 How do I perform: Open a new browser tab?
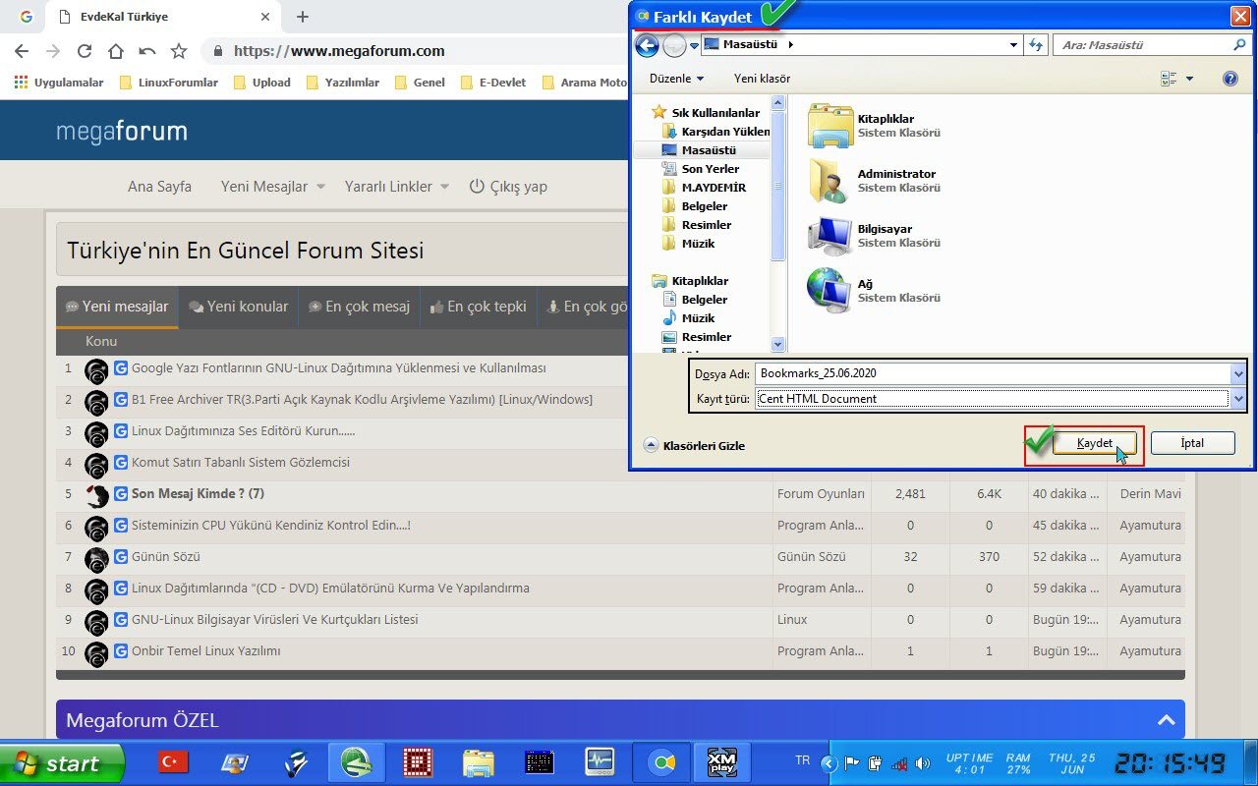303,17
